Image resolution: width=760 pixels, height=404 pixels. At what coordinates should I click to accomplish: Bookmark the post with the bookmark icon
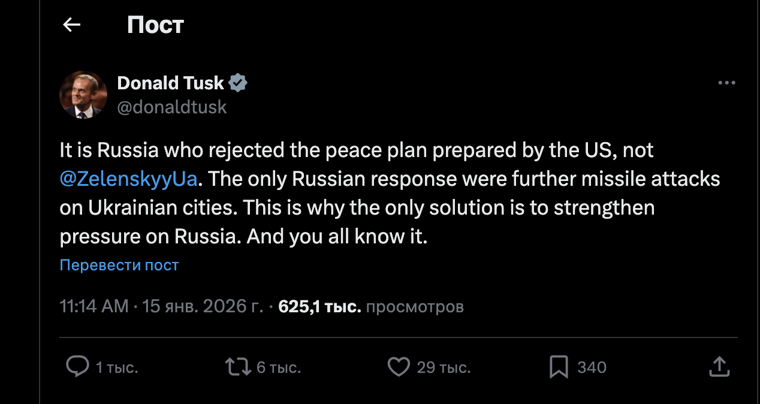pos(559,367)
